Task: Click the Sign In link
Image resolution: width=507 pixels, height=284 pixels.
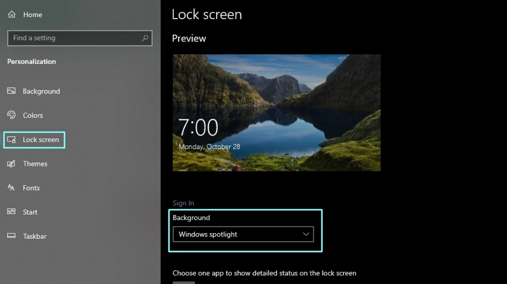Action: [x=183, y=203]
